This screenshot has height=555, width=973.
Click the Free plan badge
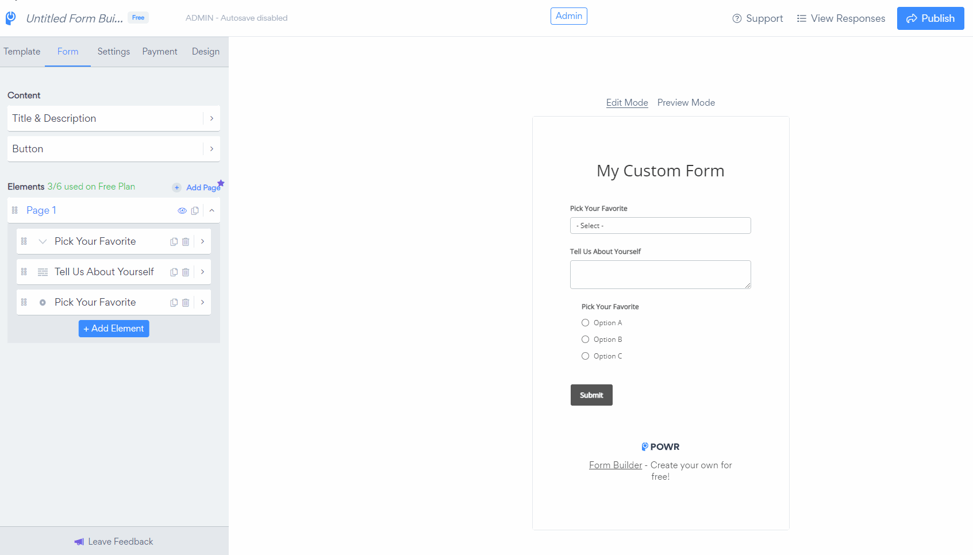[x=138, y=18]
